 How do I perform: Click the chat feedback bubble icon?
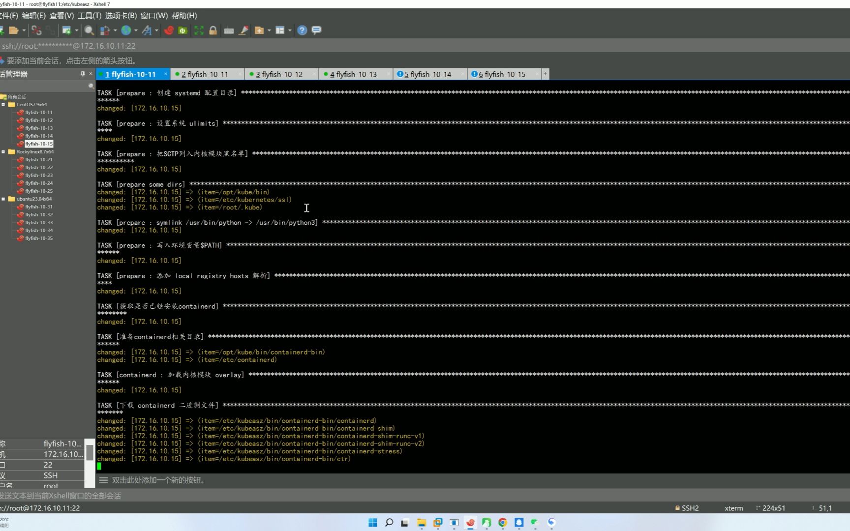[x=317, y=30]
